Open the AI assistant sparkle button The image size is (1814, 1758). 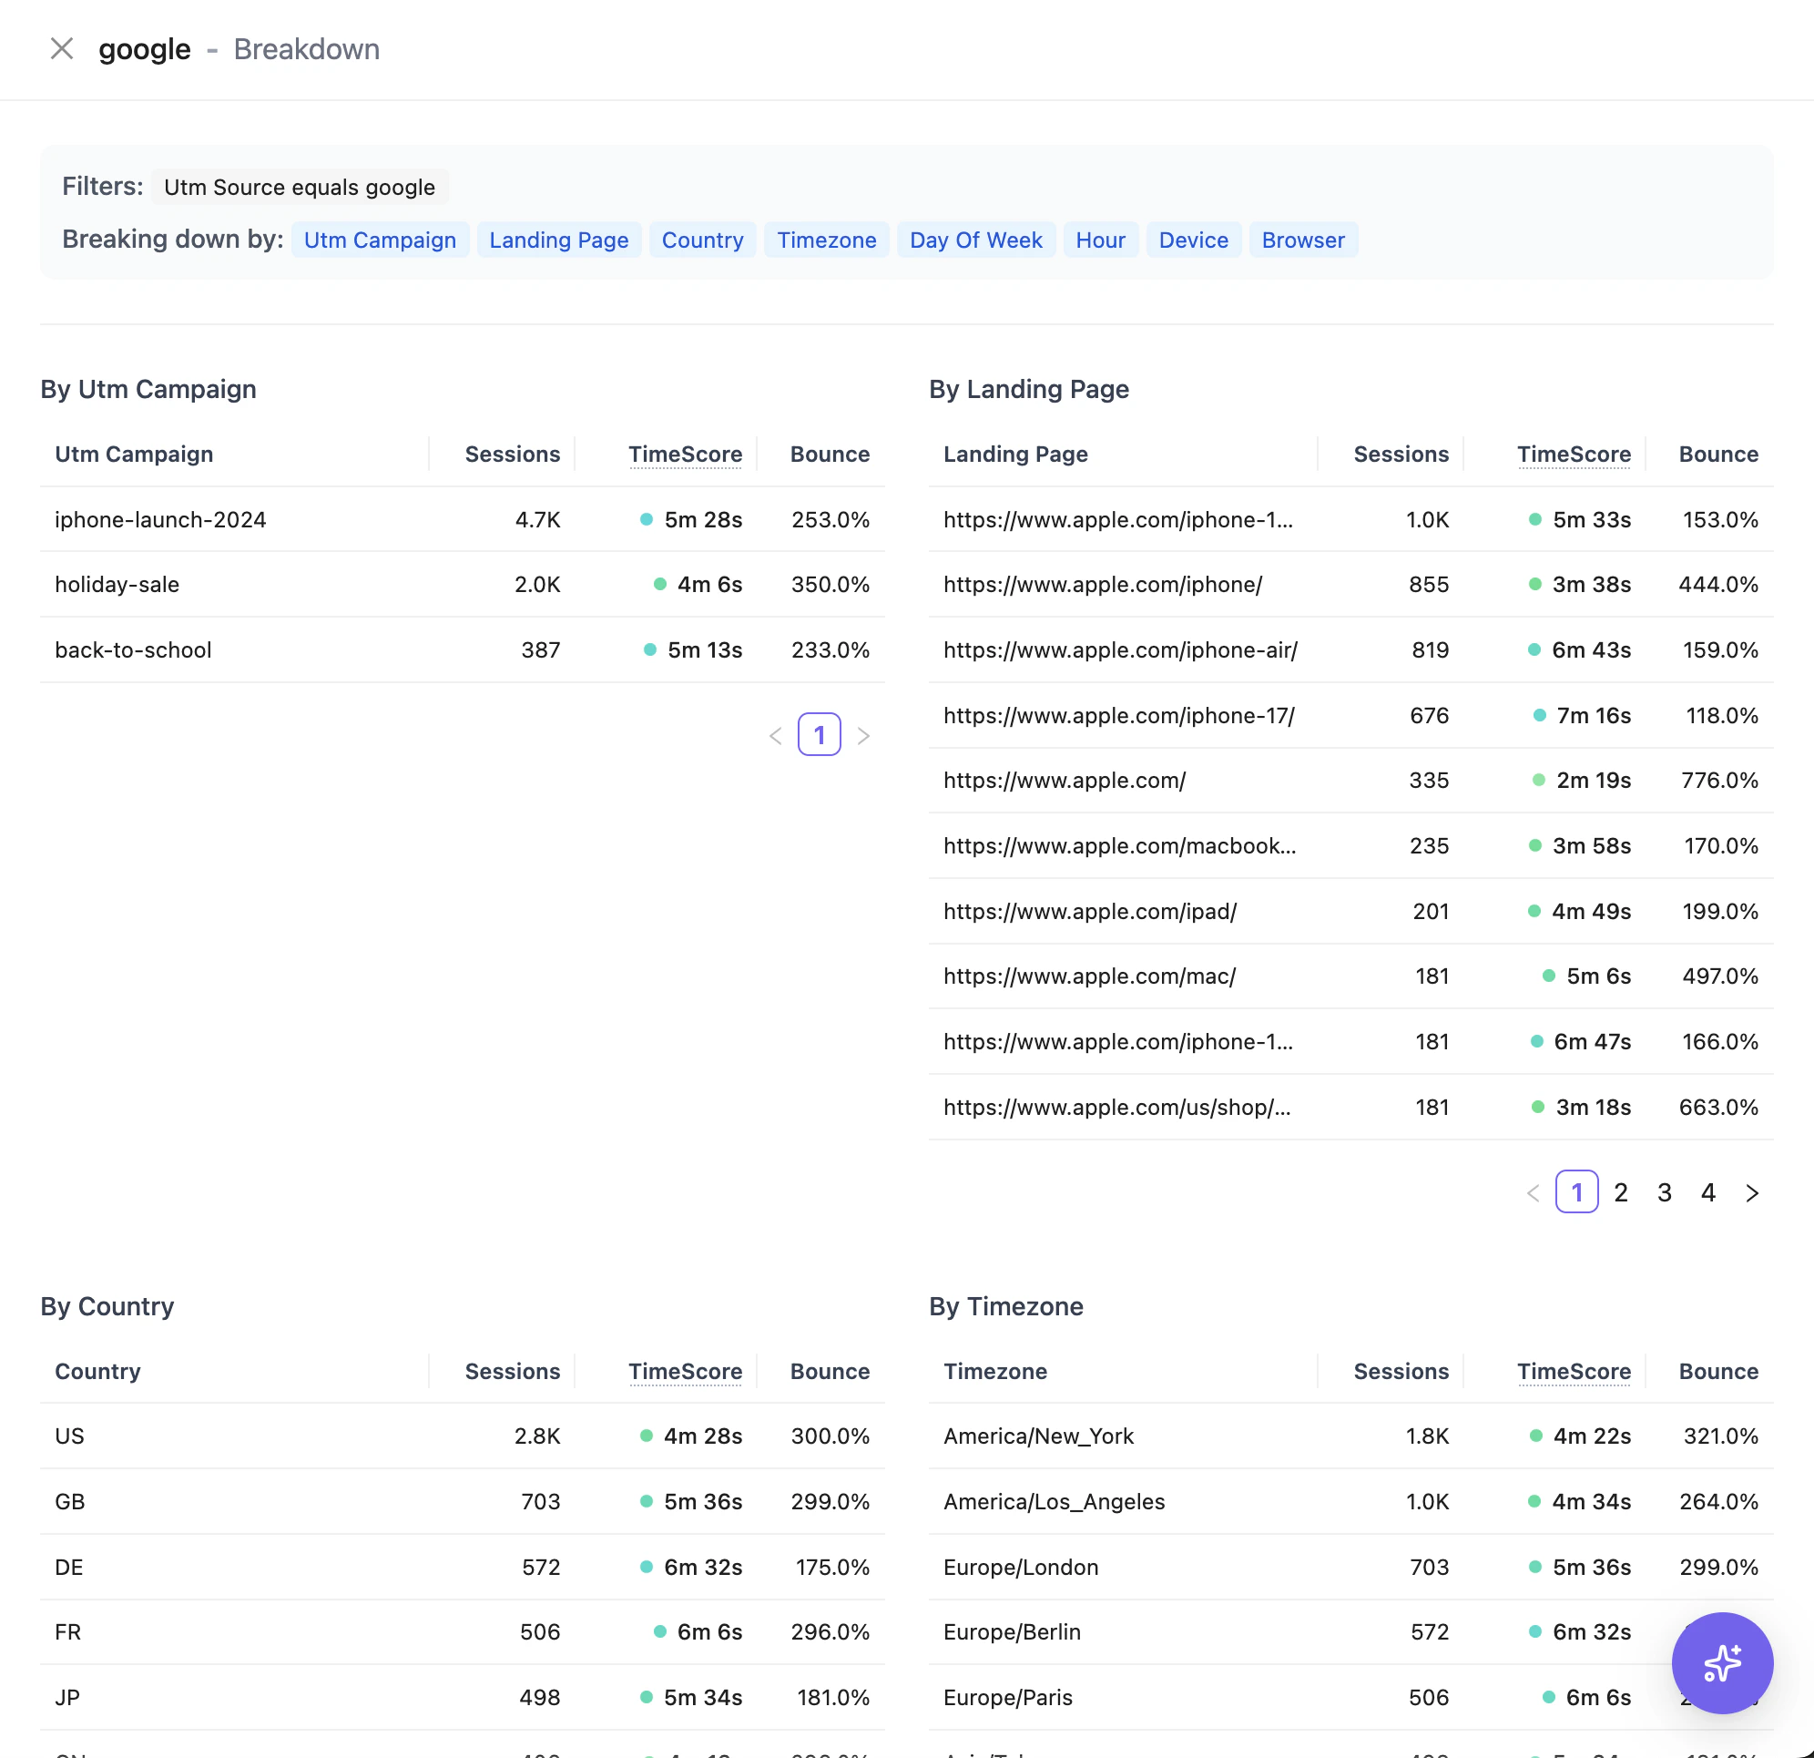point(1721,1662)
